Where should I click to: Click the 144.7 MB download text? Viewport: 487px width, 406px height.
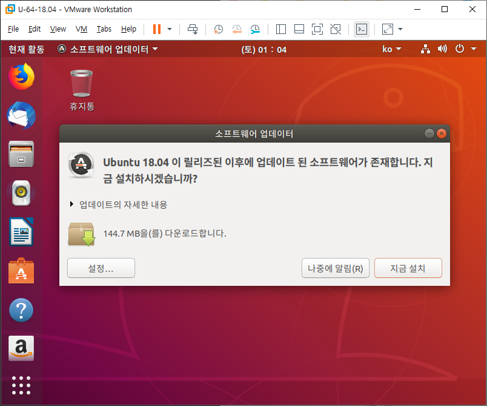pyautogui.click(x=165, y=233)
